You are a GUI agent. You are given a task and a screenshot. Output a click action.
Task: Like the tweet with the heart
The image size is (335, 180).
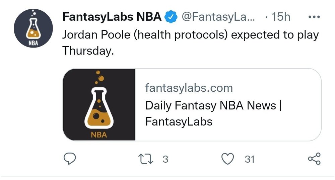click(228, 159)
